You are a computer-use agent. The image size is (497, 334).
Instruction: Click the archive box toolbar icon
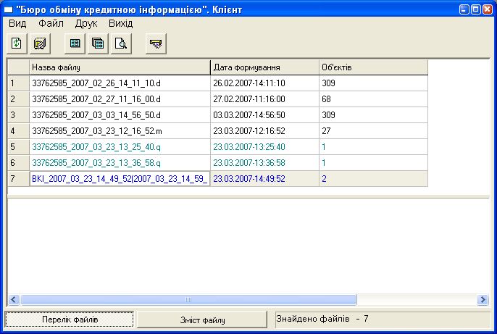pyautogui.click(x=40, y=43)
